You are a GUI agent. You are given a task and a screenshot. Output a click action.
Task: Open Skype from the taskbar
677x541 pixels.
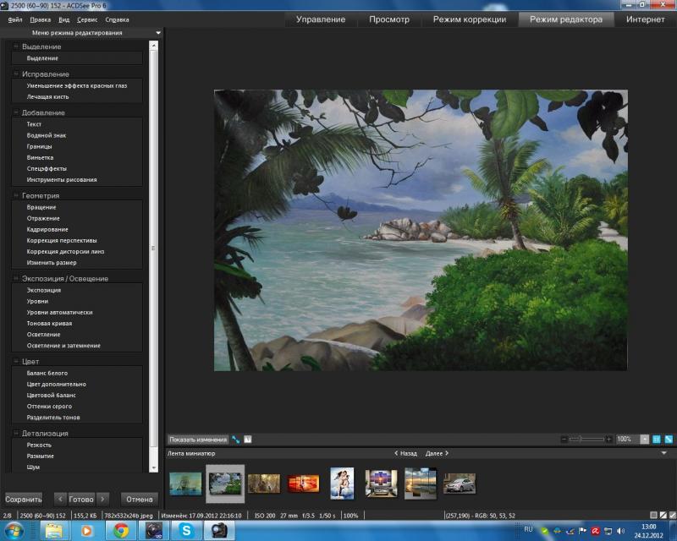[186, 531]
